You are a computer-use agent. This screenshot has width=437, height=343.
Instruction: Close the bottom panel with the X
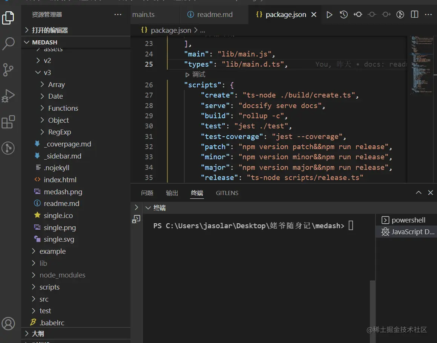tap(431, 193)
